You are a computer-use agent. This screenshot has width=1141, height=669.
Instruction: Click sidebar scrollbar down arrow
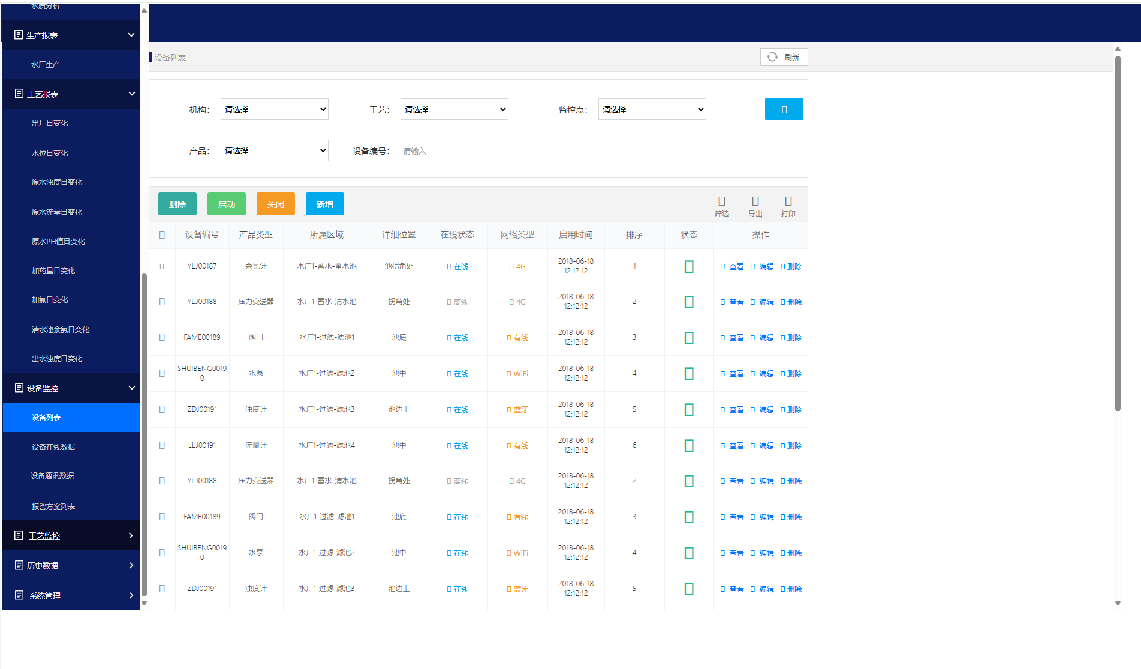[x=144, y=604]
